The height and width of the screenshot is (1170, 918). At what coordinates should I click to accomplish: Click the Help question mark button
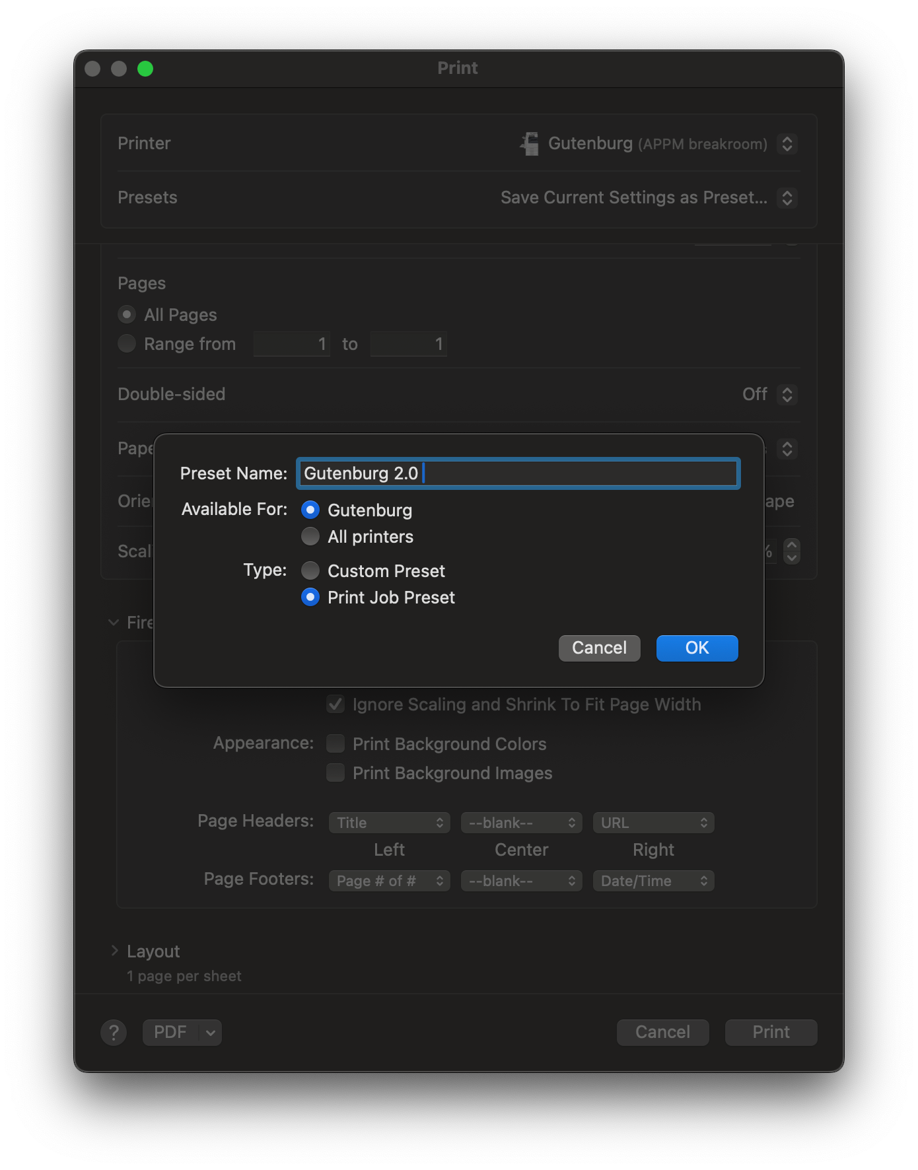[114, 1032]
